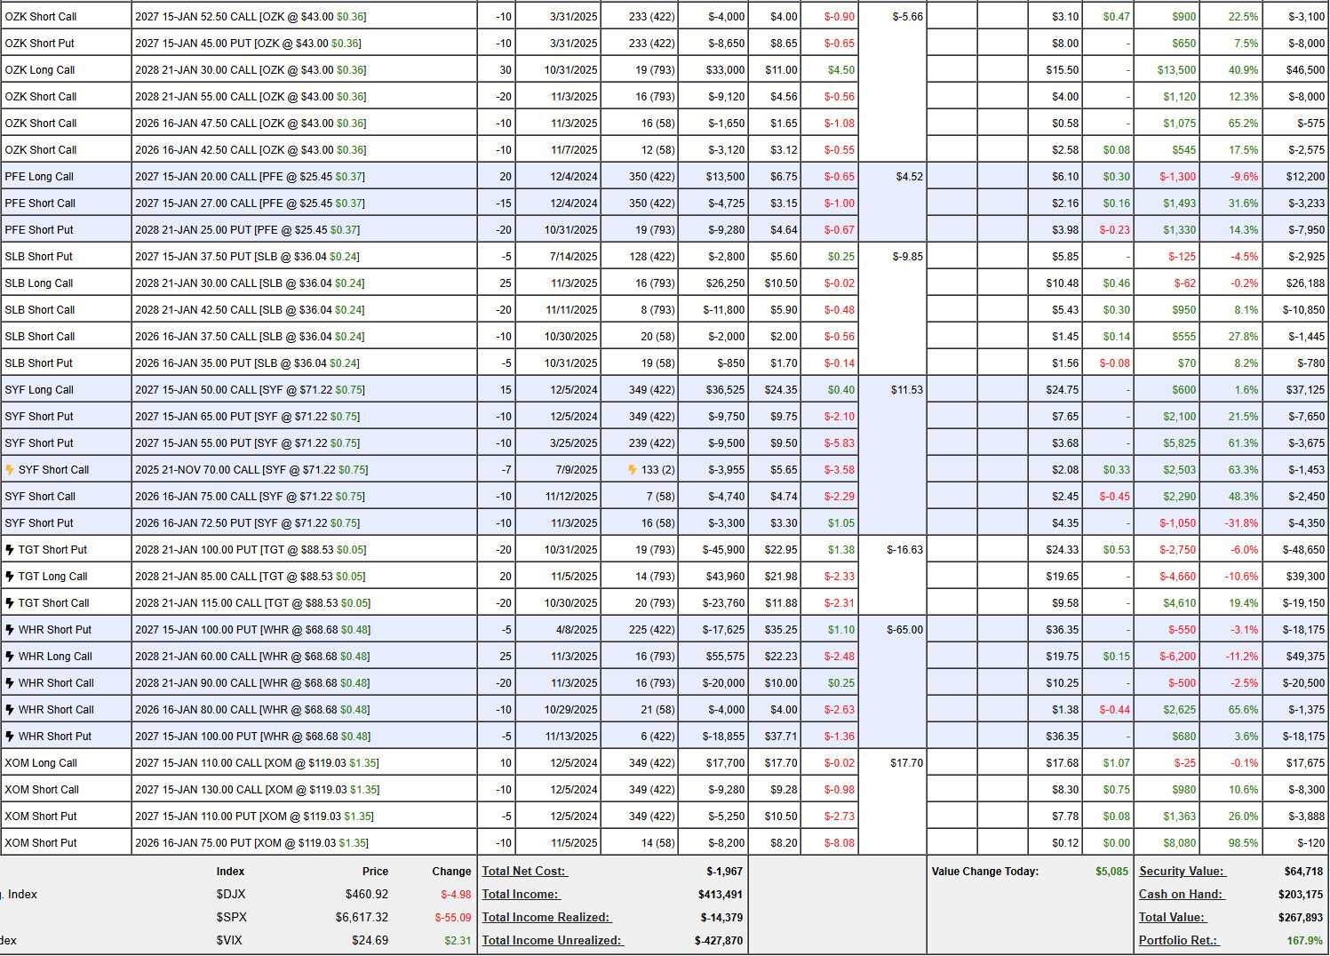
Task: Click the Cash on Hand link
Action: pos(1182,895)
